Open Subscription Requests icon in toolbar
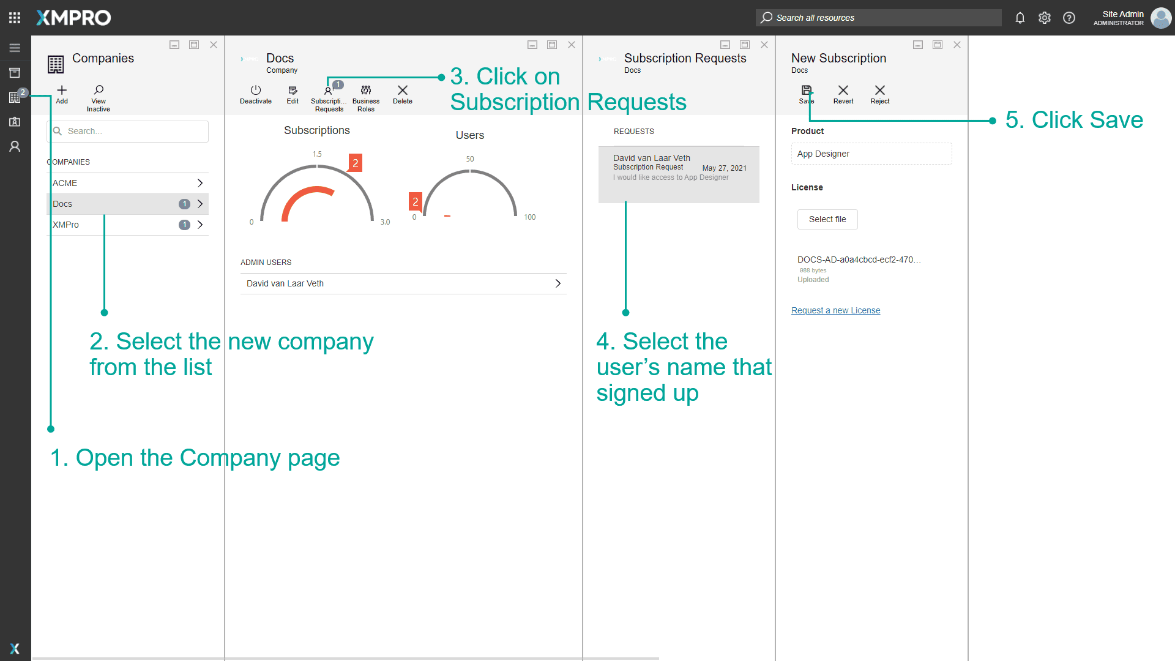Image resolution: width=1175 pixels, height=661 pixels. pos(329,91)
